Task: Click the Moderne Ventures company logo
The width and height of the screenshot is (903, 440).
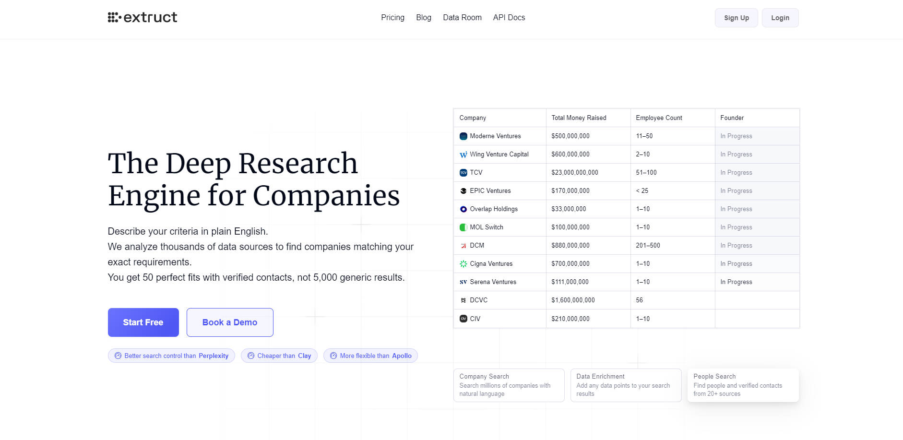Action: coord(463,136)
